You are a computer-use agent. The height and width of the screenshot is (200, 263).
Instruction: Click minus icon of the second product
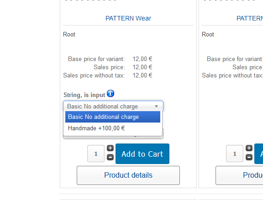[x=249, y=157]
